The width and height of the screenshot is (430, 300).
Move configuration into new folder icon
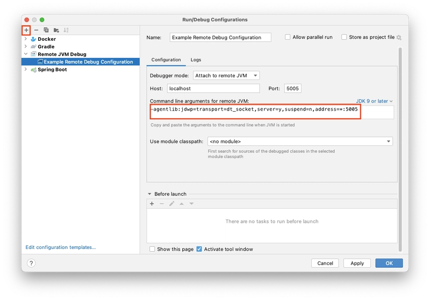coord(56,30)
